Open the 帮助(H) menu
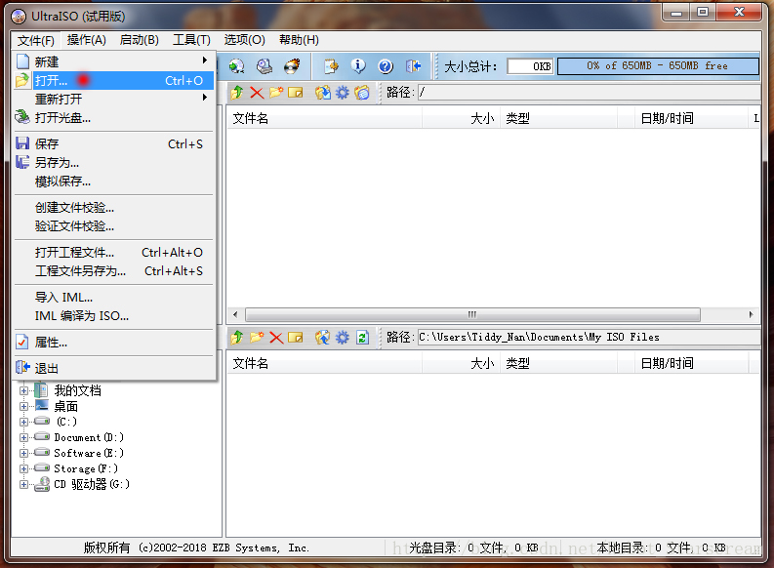The height and width of the screenshot is (568, 774). (x=299, y=40)
